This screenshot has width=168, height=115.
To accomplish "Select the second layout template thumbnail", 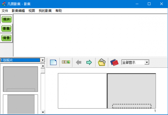I will coord(20,104).
